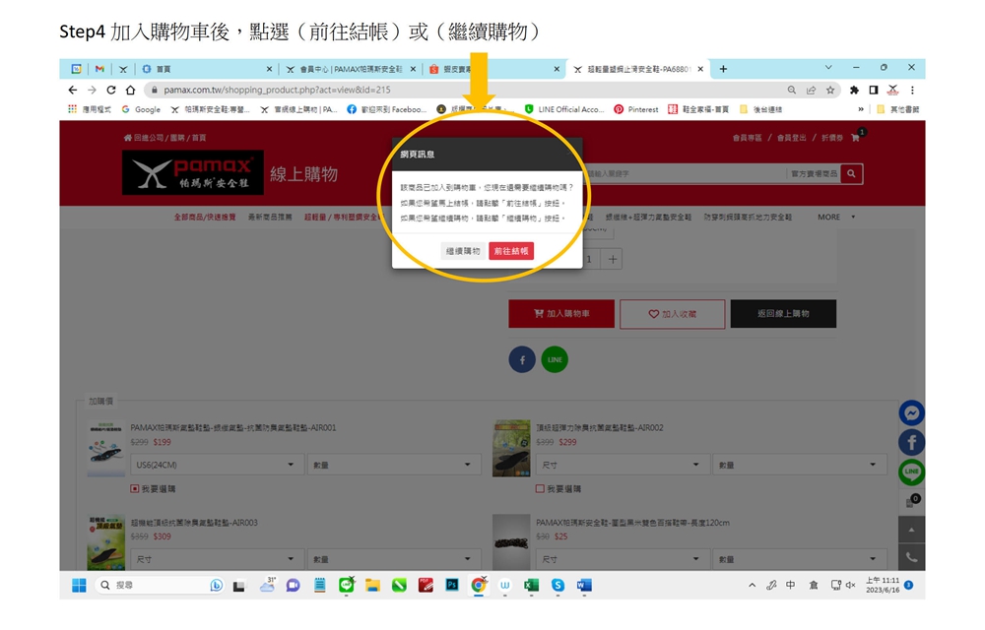985x630 pixels.
Task: Switch to the Shopee 蝦皮 browser tab
Action: click(x=493, y=69)
